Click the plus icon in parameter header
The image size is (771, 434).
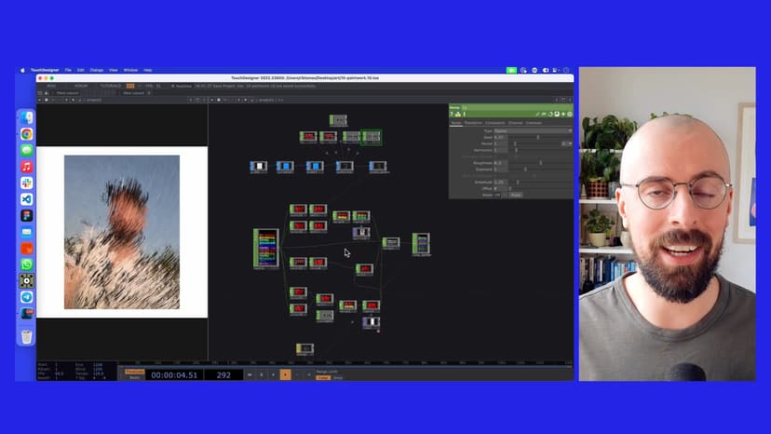coord(563,114)
